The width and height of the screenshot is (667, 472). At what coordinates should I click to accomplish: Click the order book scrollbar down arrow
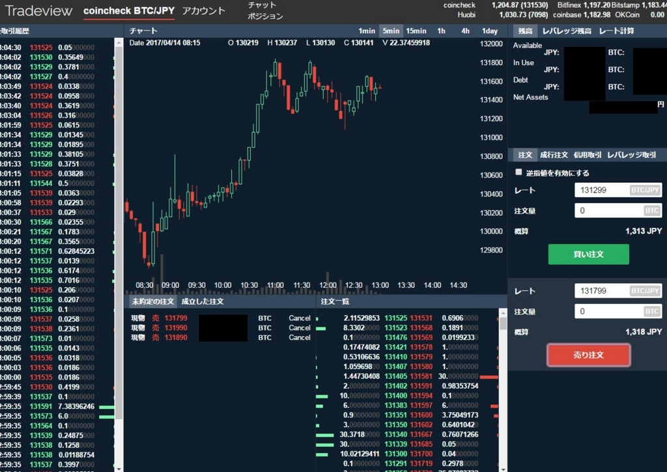[503, 469]
